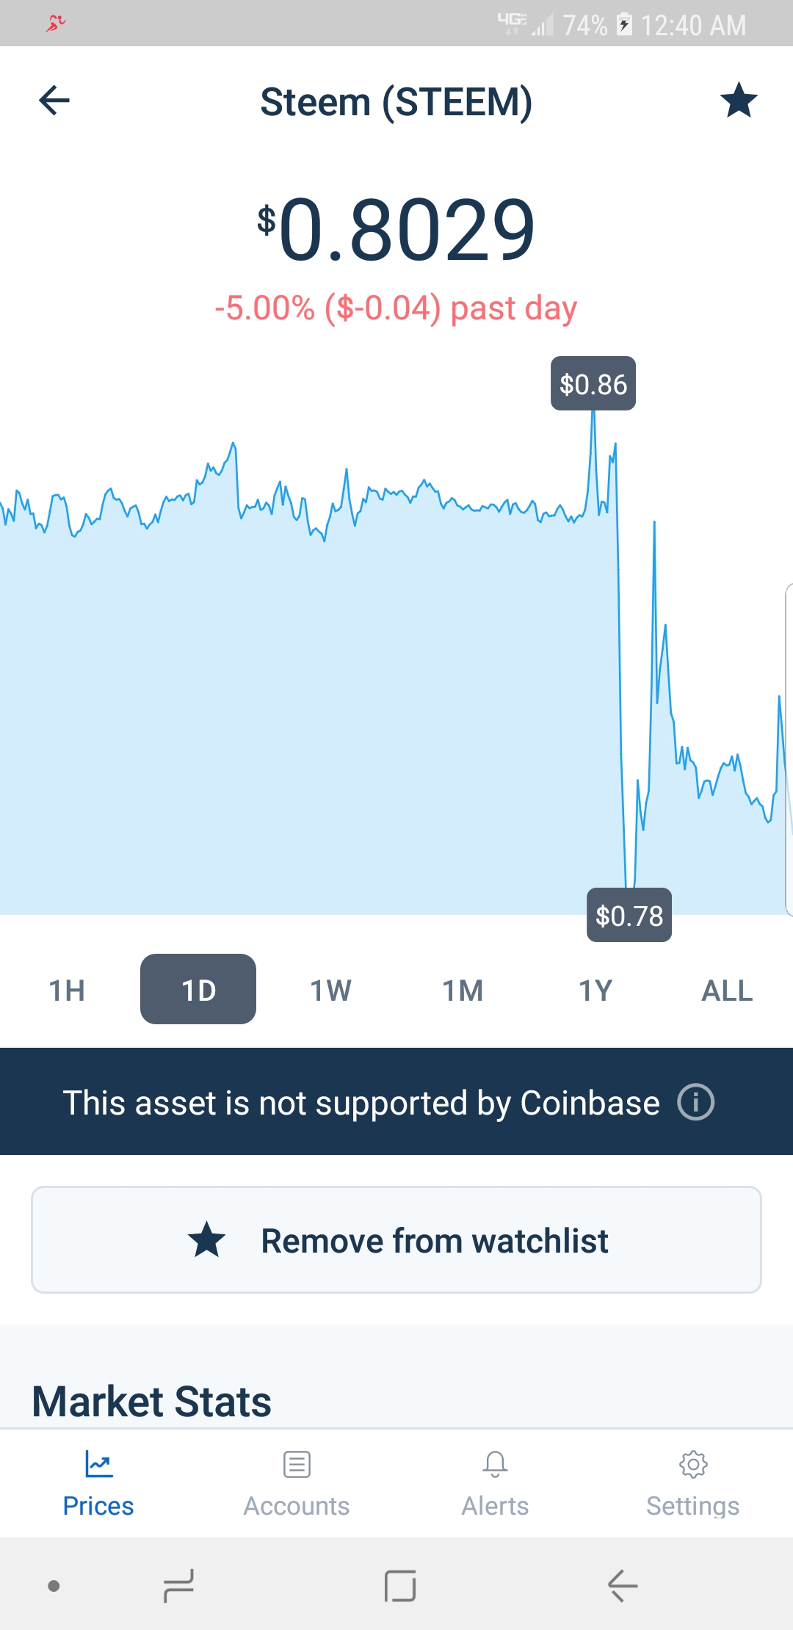Image resolution: width=793 pixels, height=1630 pixels.
Task: Tap the Market Stats heading
Action: click(x=152, y=1401)
